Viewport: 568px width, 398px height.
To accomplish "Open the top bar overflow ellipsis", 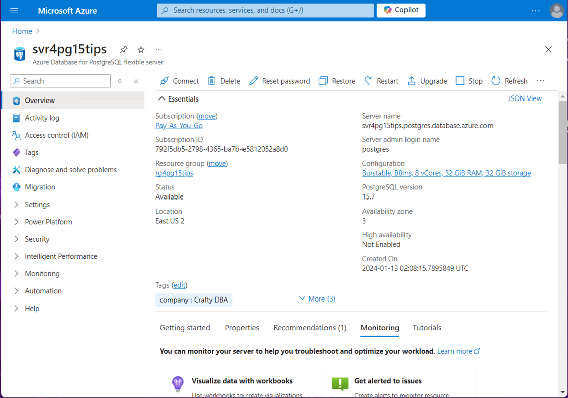I will (x=535, y=11).
